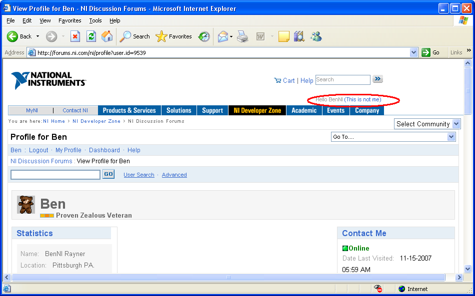Click the shopping Cart icon
Image resolution: width=475 pixels, height=296 pixels.
coord(277,80)
